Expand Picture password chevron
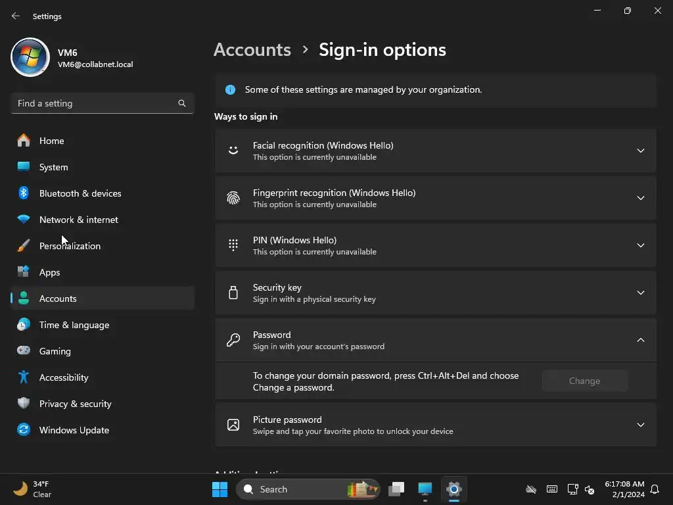 (640, 425)
